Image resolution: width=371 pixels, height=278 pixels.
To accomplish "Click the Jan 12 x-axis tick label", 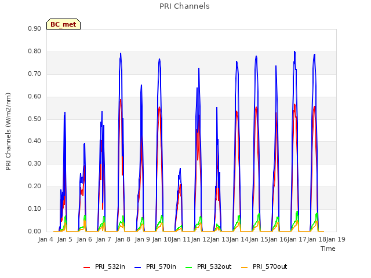I will point(201,239).
